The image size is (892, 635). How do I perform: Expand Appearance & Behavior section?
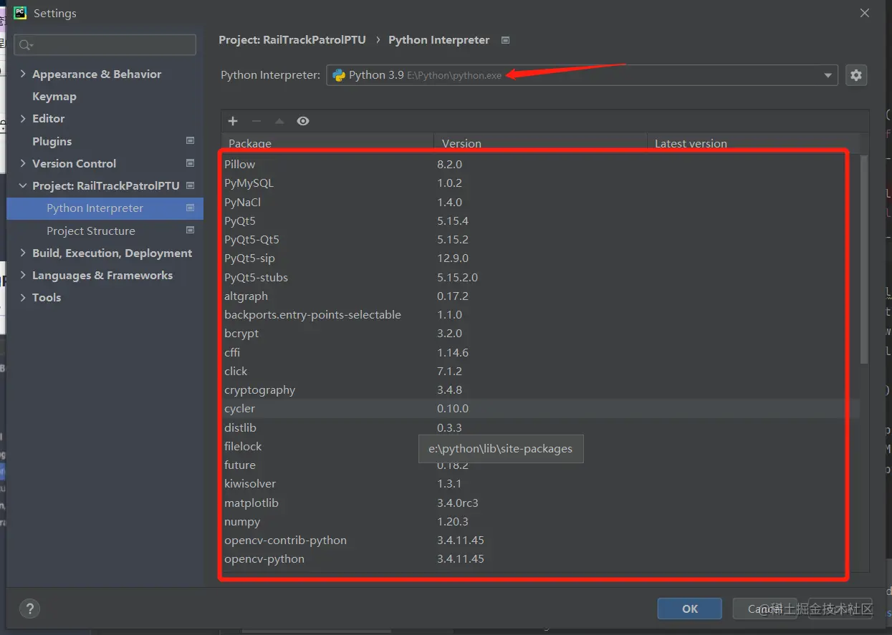coord(23,74)
